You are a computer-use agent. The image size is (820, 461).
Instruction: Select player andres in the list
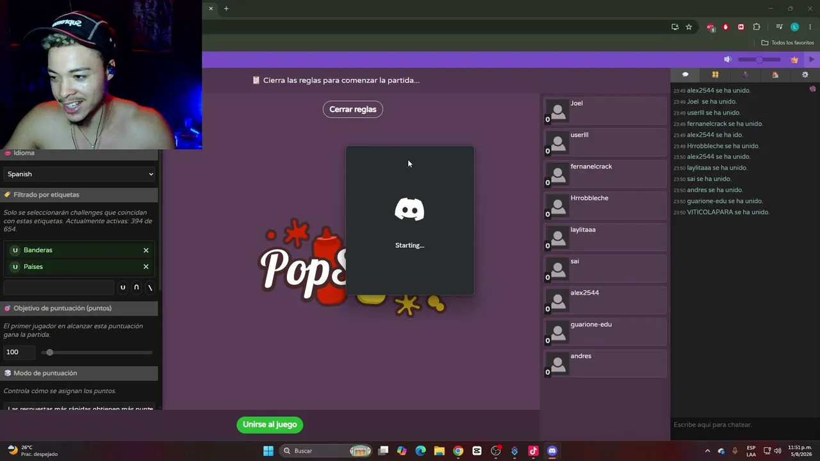605,363
